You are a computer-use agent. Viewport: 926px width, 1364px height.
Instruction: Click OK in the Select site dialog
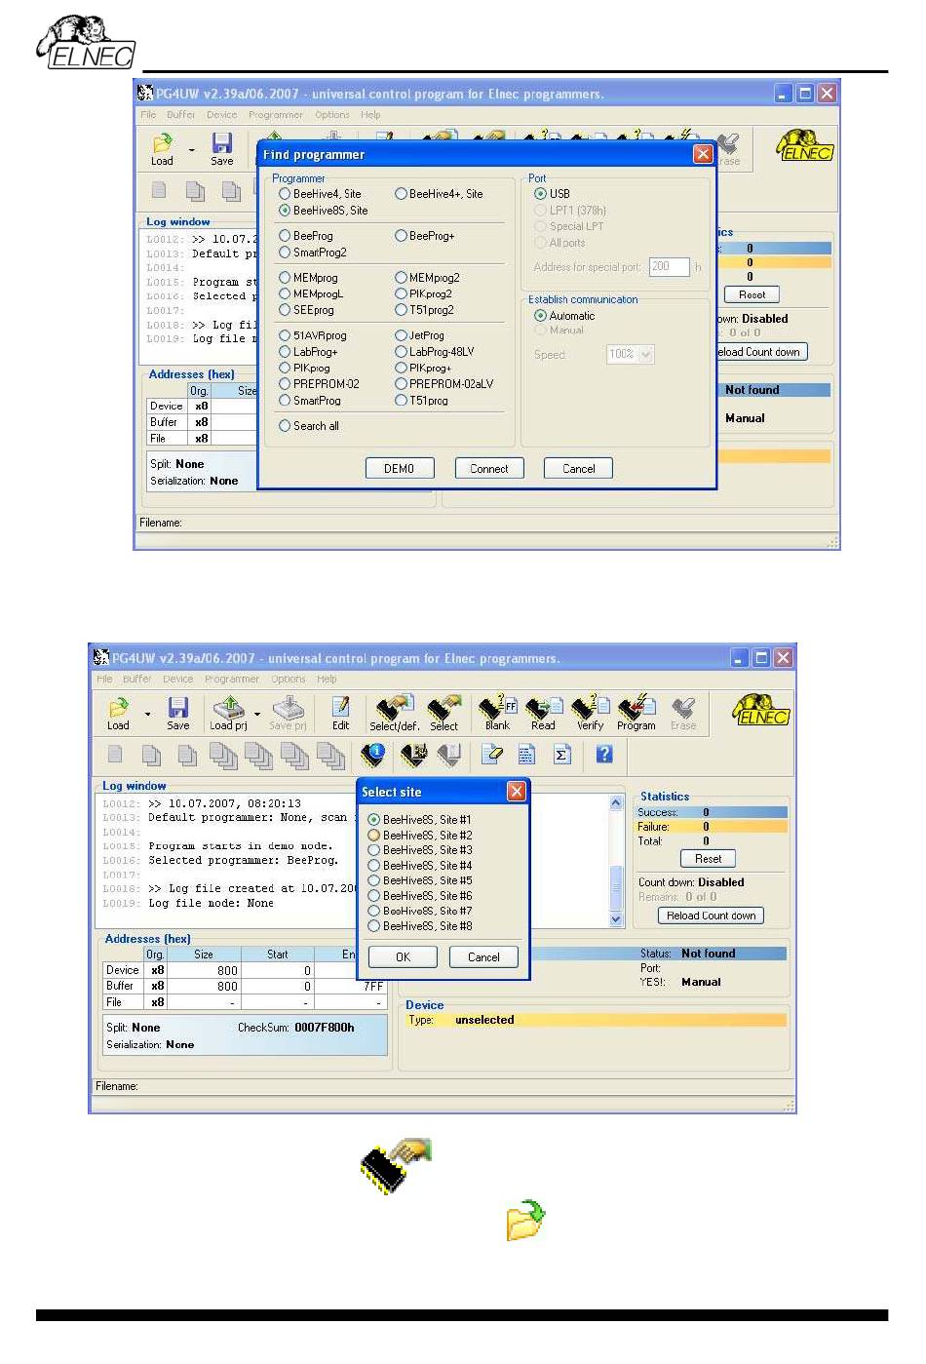403,957
